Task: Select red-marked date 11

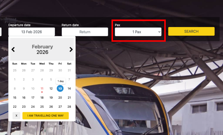Action: 42,88
